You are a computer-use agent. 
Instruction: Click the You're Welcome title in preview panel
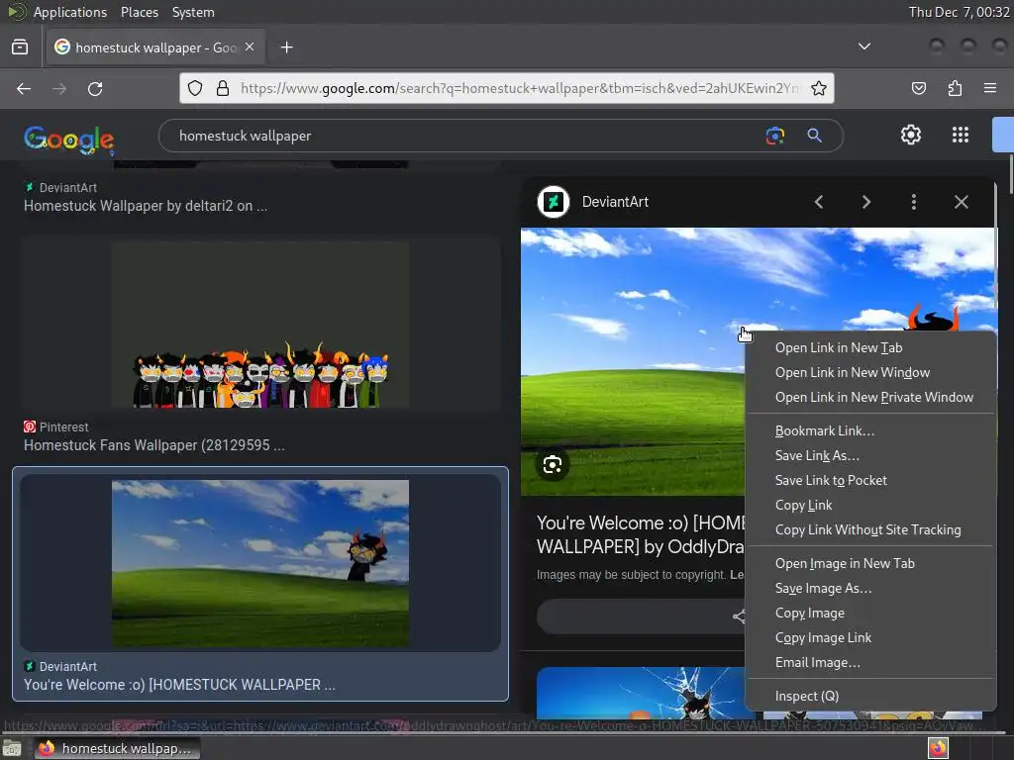[x=641, y=534]
